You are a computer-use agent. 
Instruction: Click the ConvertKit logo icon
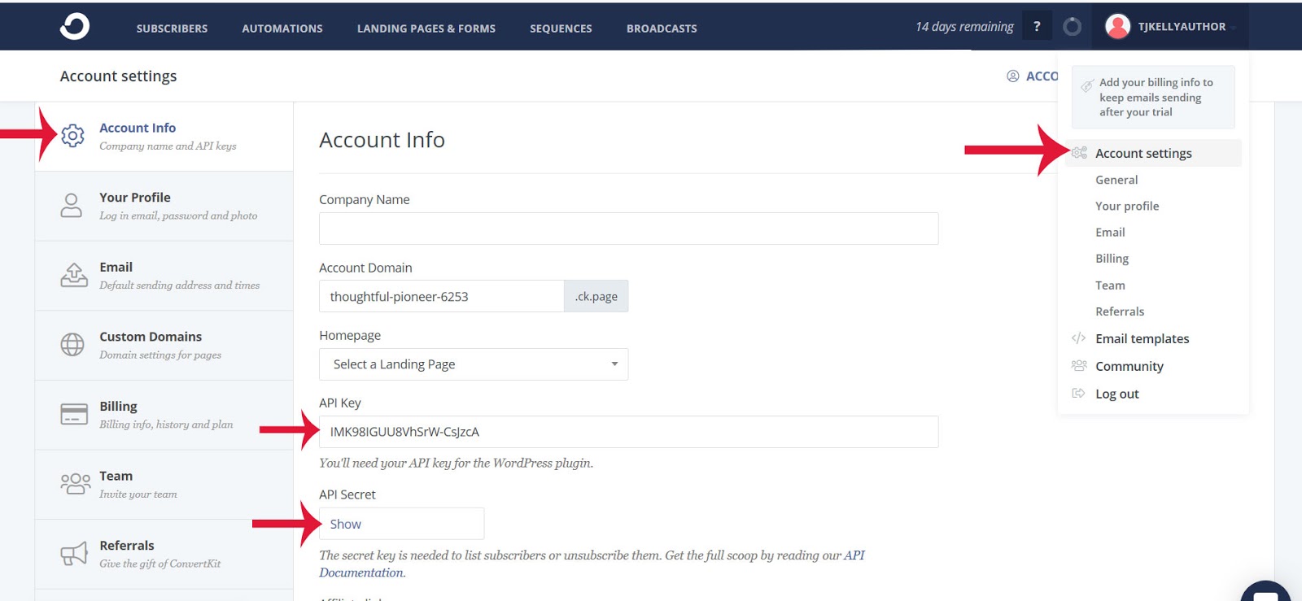coord(75,26)
